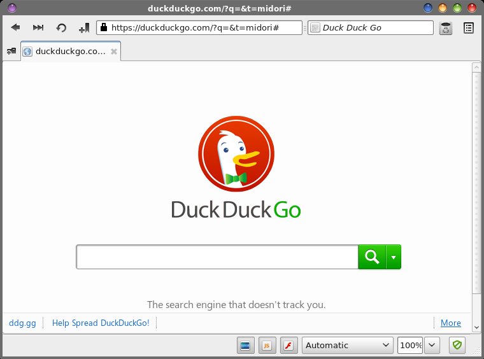Click the scrollbar up arrow
Viewport: 484px width, 359px height.
476,67
